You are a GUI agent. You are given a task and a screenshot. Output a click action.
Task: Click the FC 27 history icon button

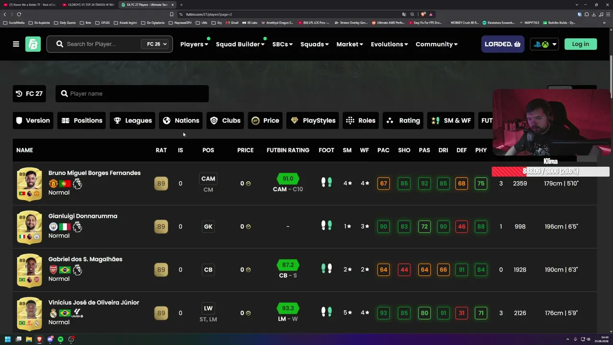tap(29, 93)
